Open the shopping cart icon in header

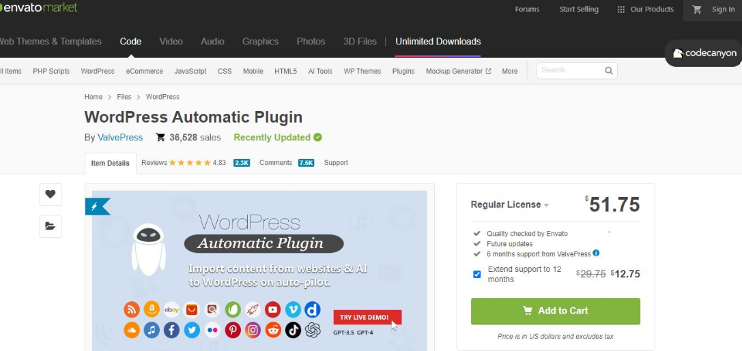click(696, 10)
